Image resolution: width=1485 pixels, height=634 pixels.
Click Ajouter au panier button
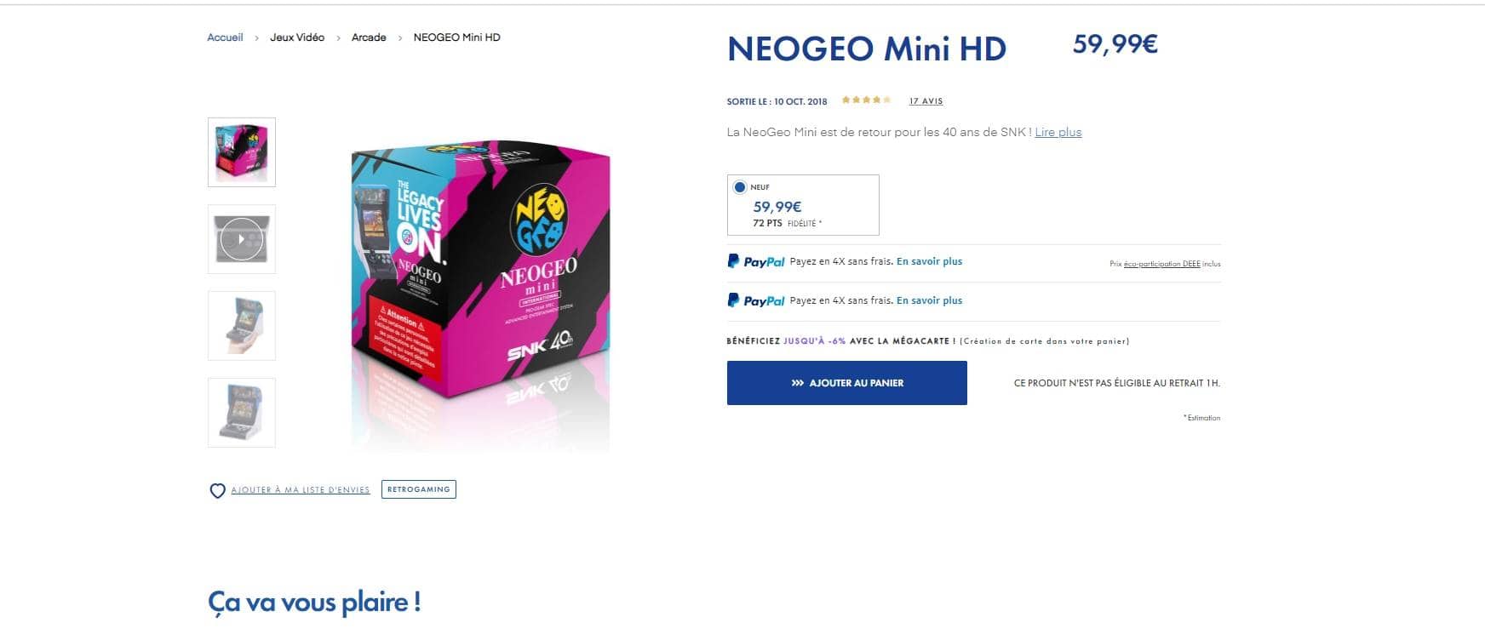click(847, 383)
